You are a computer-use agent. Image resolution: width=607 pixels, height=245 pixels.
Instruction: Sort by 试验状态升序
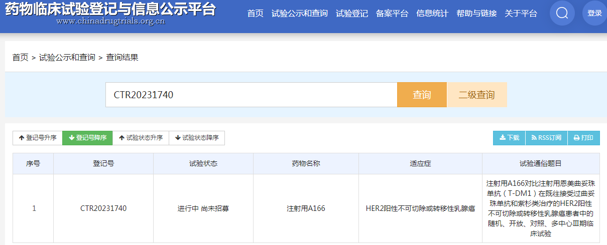141,138
